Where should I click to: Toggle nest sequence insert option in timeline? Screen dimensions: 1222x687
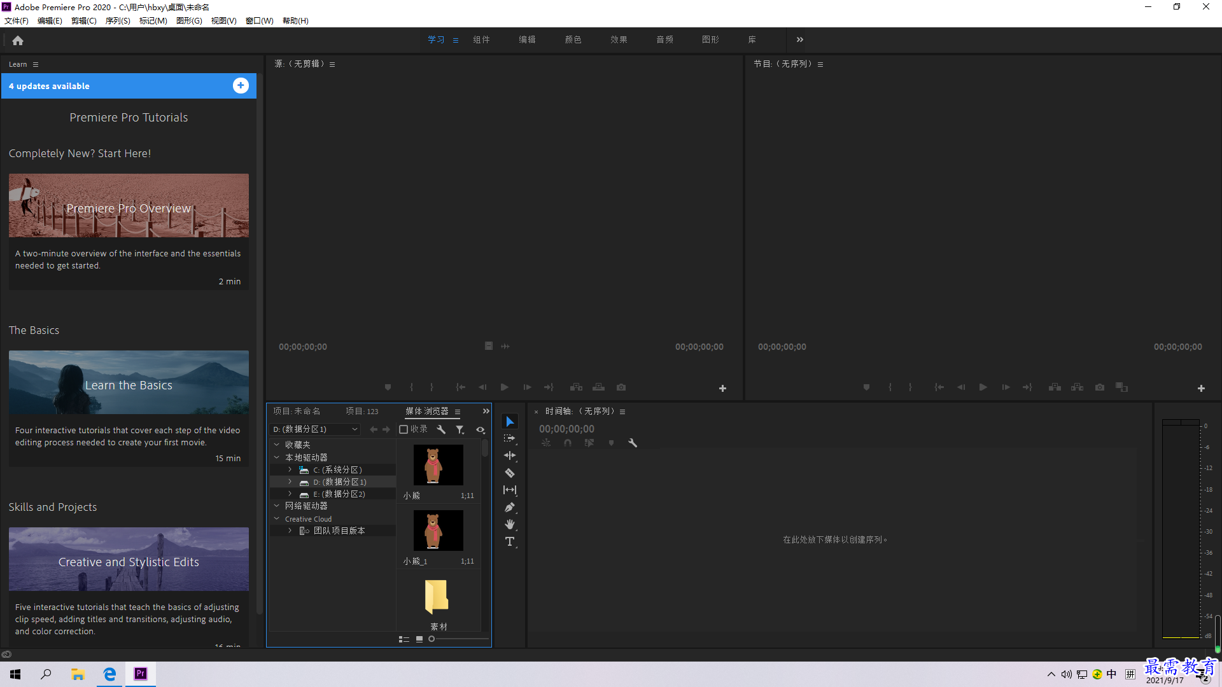[546, 443]
